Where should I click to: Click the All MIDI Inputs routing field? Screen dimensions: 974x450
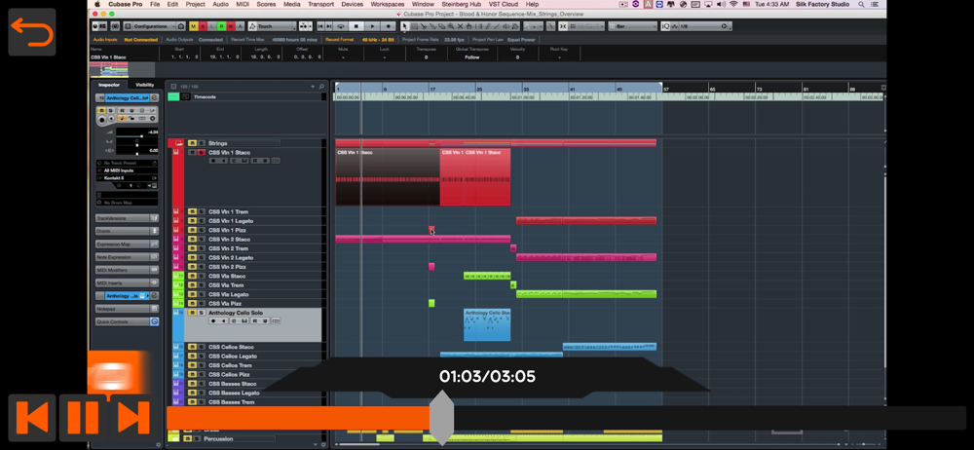click(x=127, y=170)
